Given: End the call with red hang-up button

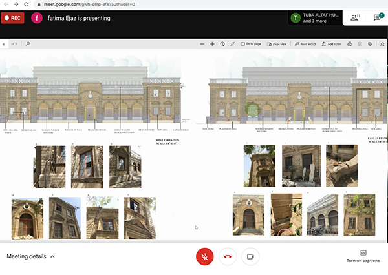Looking at the screenshot, I should click(227, 256).
